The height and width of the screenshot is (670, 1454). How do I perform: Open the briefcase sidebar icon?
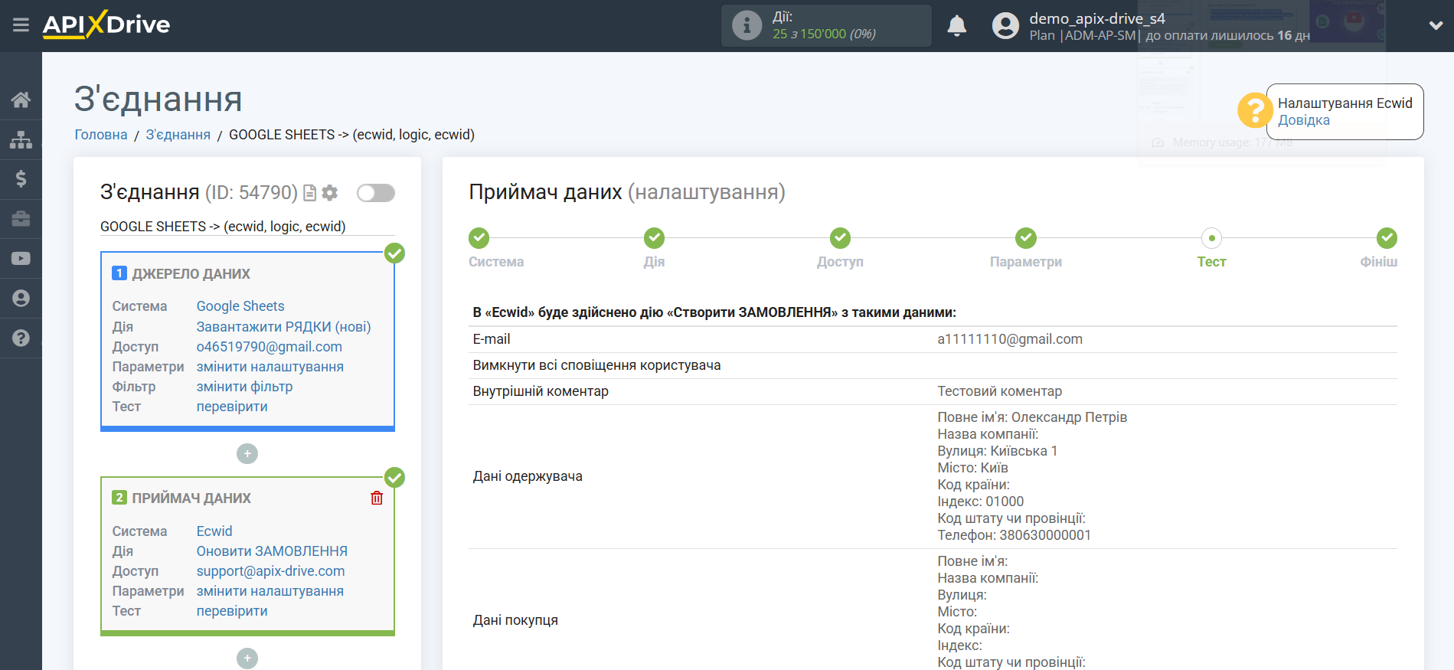tap(21, 219)
